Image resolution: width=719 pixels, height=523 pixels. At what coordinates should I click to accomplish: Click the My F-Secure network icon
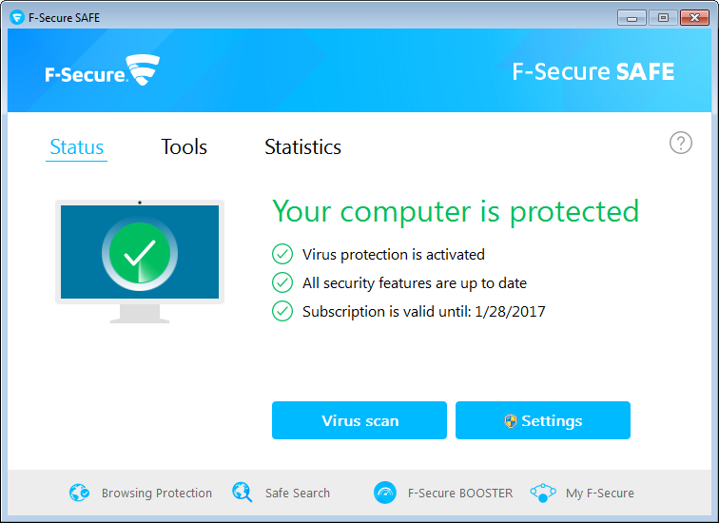543,493
